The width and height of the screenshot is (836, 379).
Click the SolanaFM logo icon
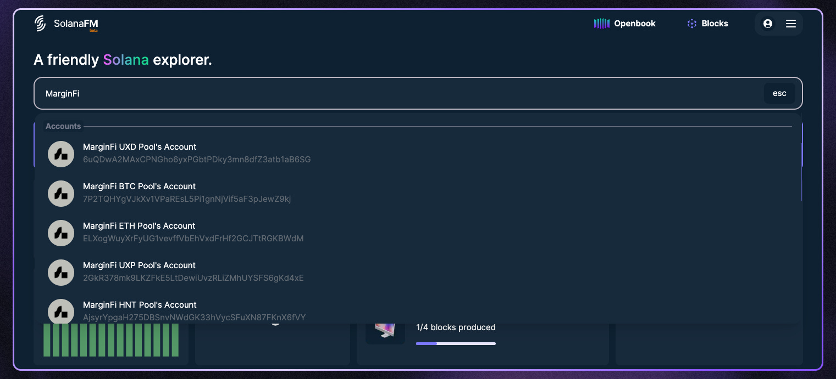(x=40, y=24)
